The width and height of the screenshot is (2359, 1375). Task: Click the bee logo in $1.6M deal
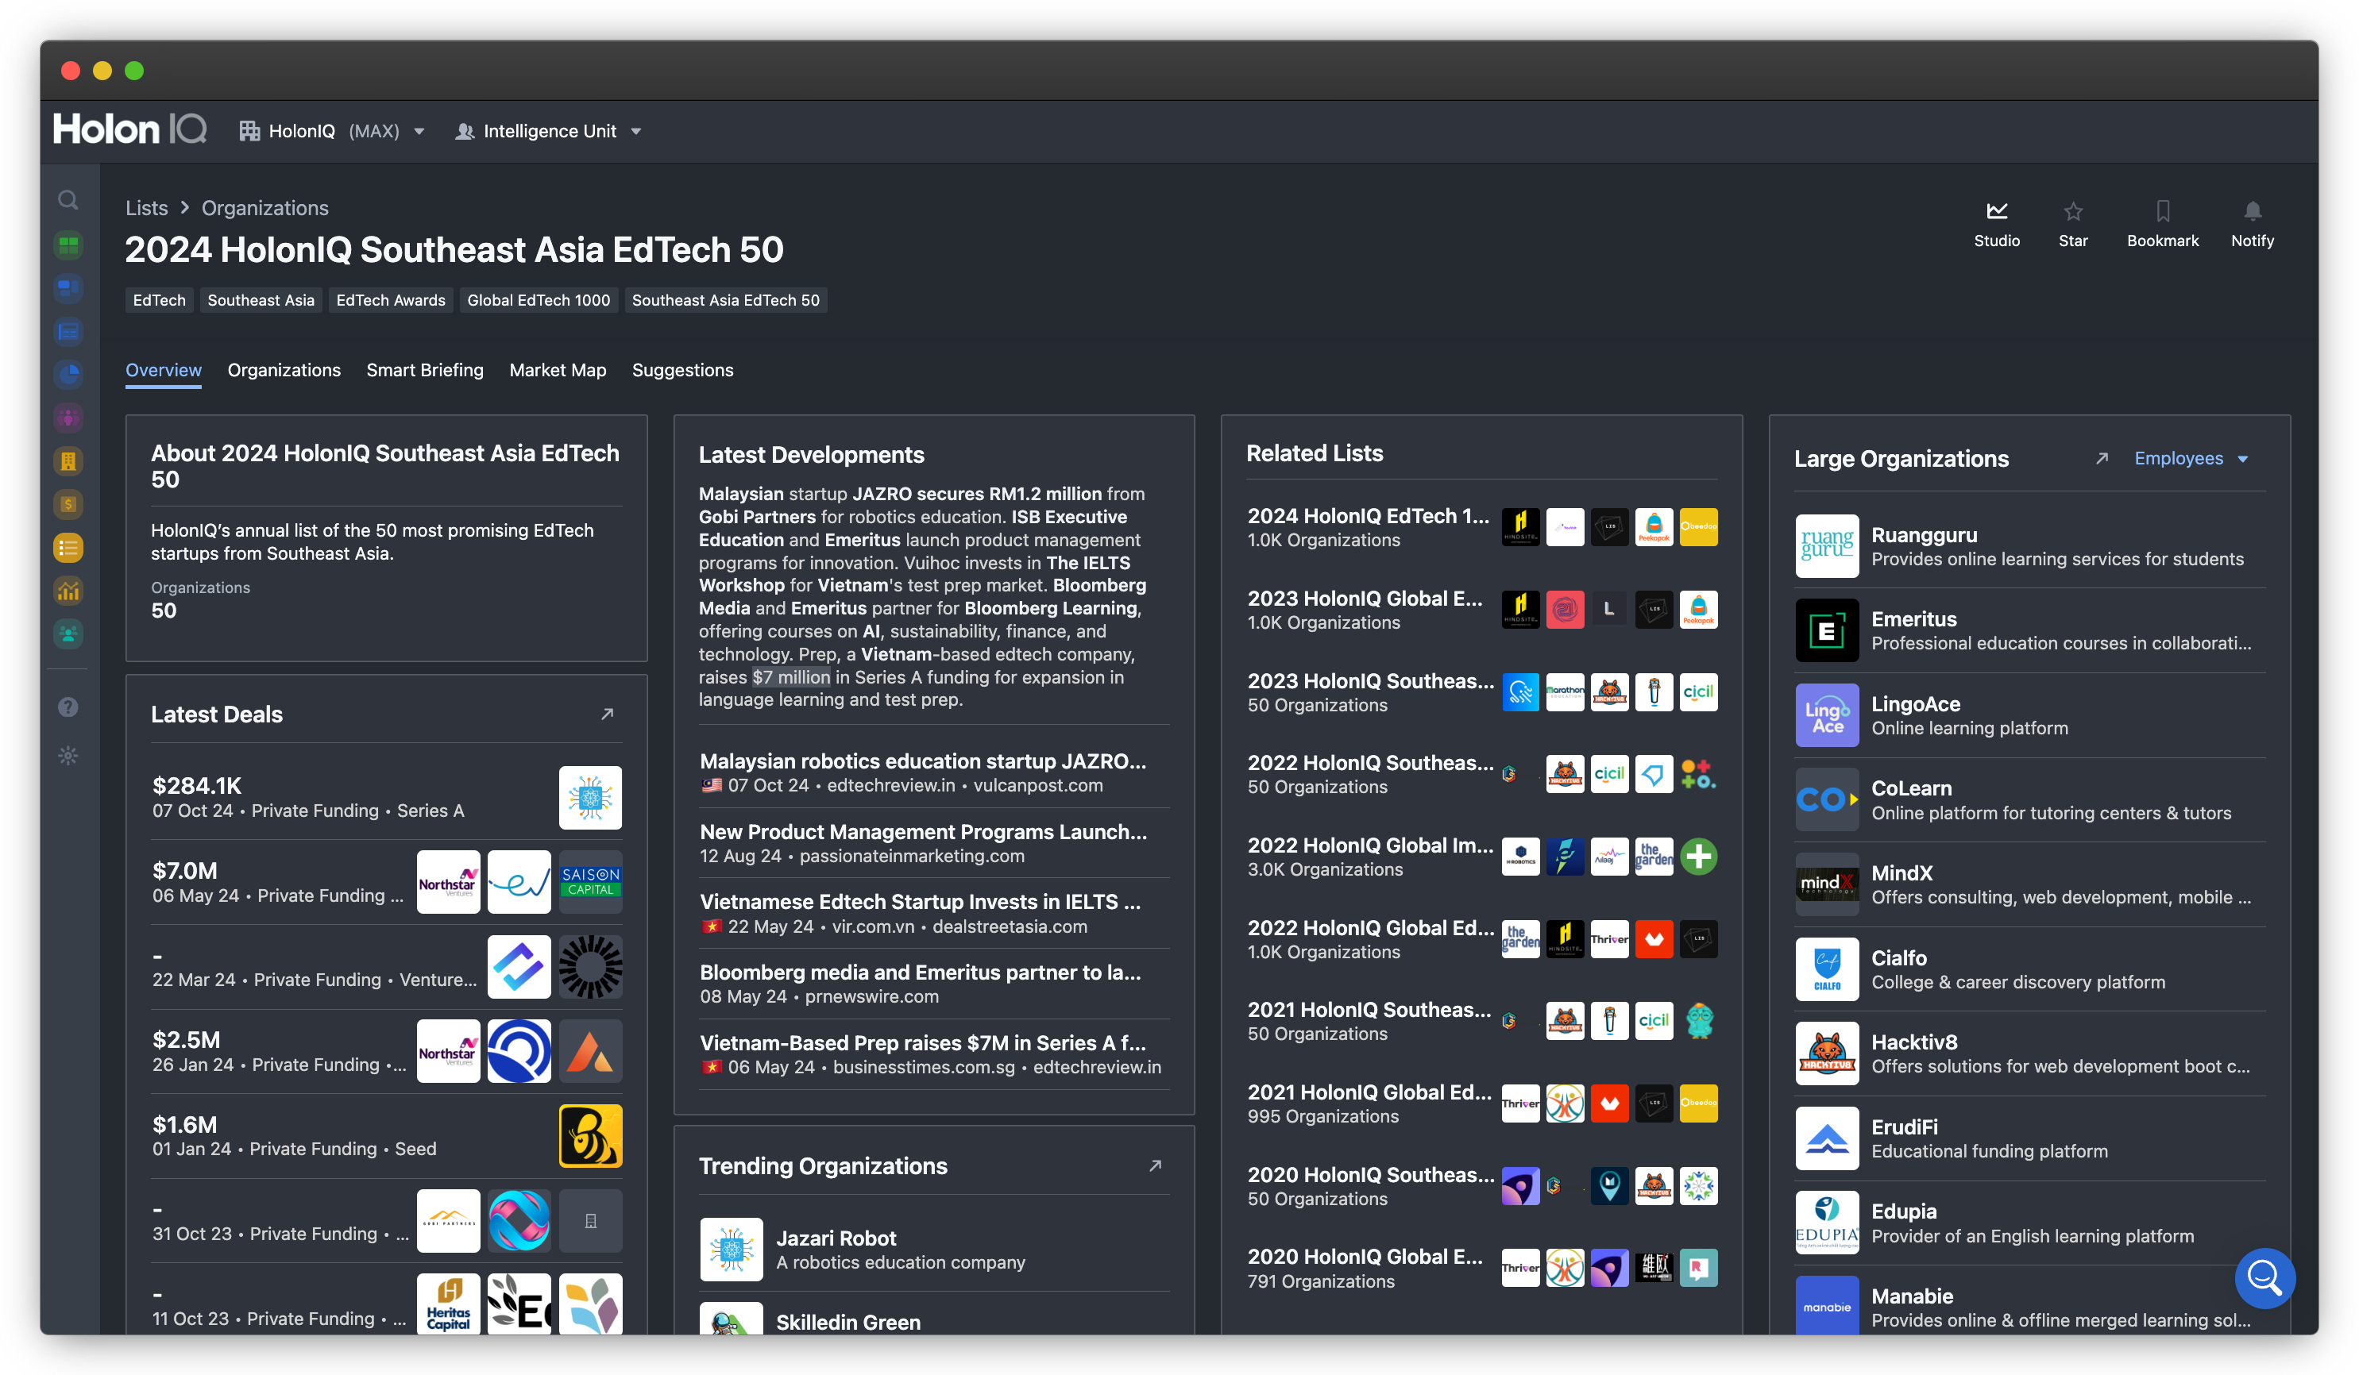589,1135
